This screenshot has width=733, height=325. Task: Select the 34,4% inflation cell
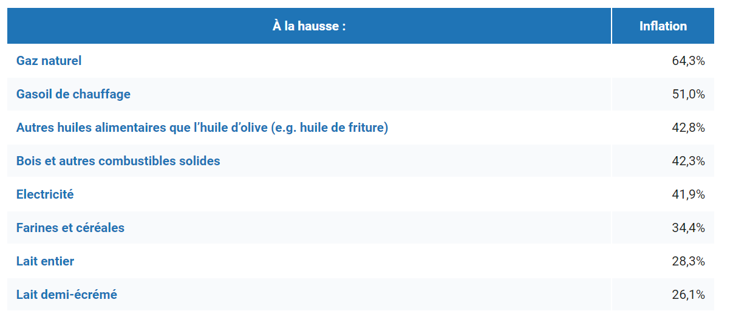point(688,228)
